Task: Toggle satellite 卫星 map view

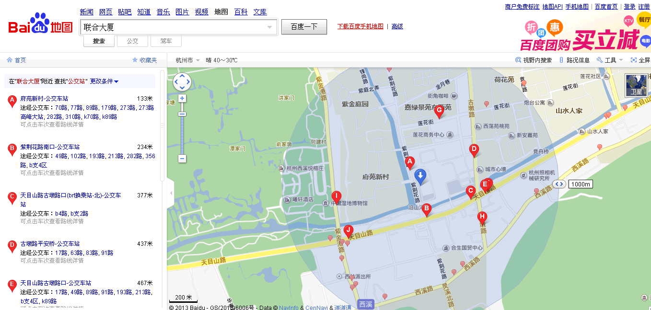Action: [636, 85]
